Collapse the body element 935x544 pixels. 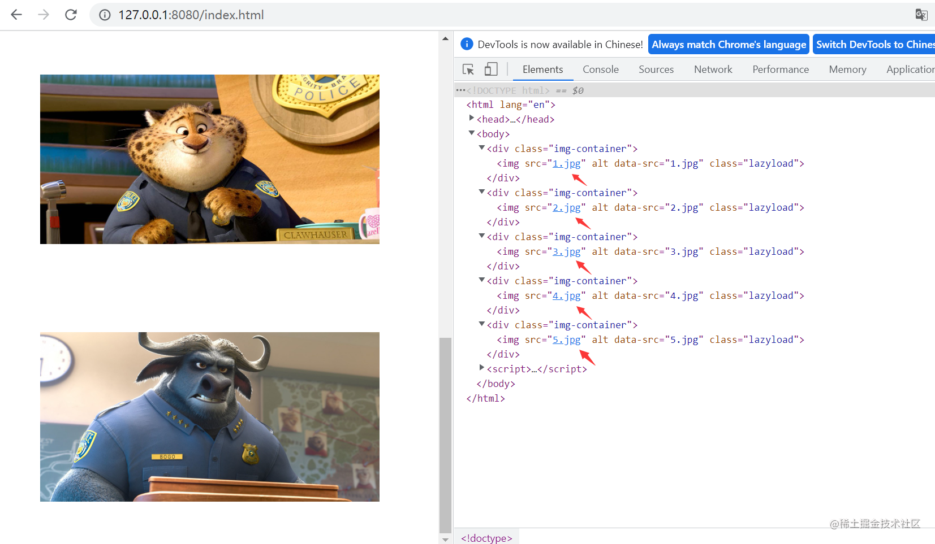point(471,133)
